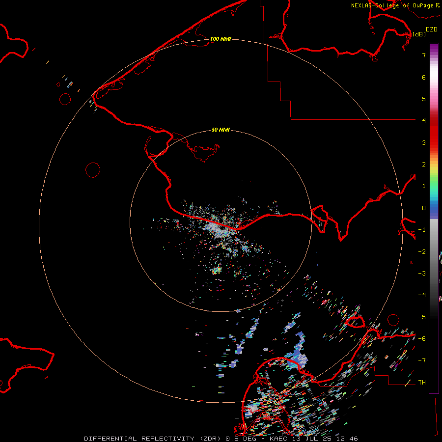Click the -5 value on color scale

(422, 317)
